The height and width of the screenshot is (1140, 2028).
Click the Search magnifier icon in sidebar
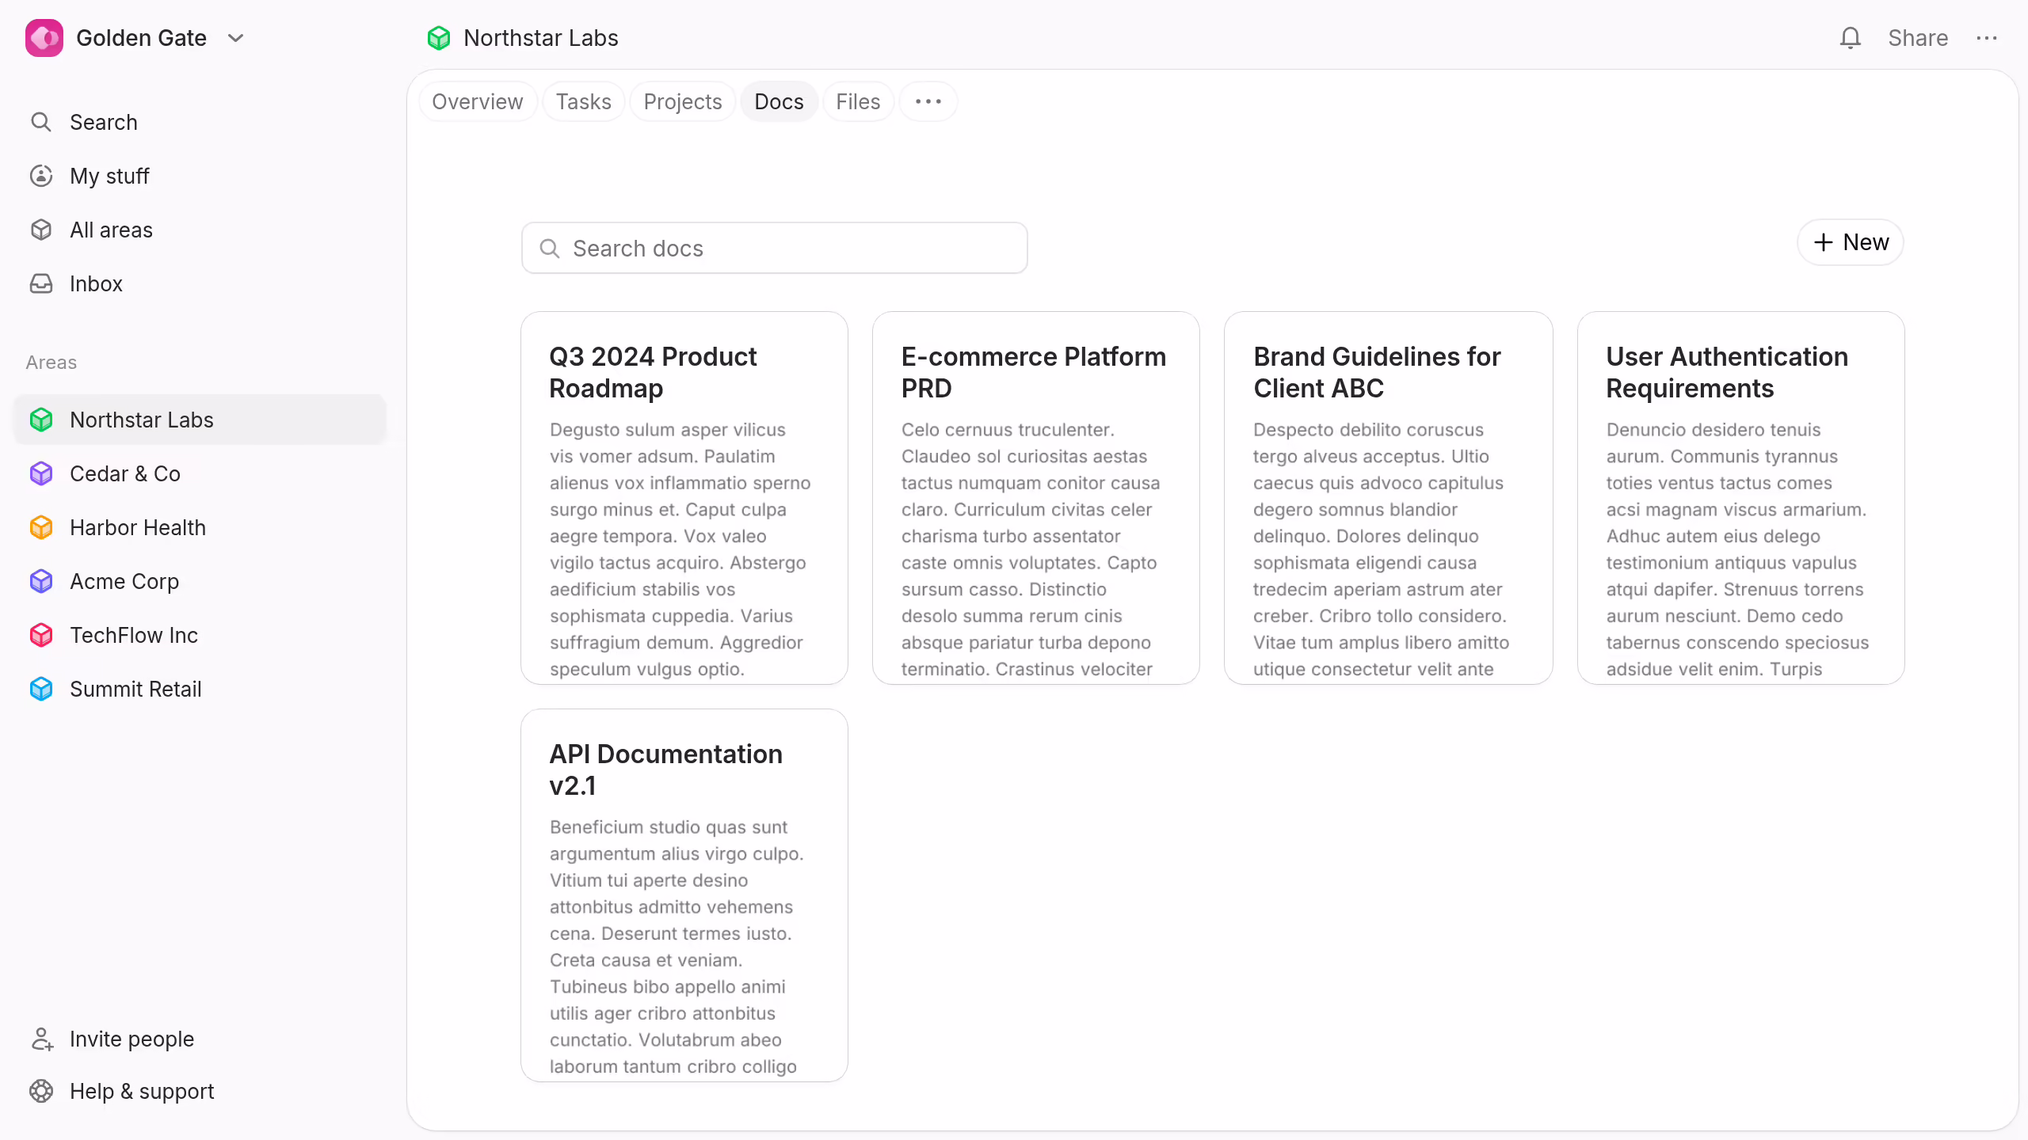coord(41,122)
